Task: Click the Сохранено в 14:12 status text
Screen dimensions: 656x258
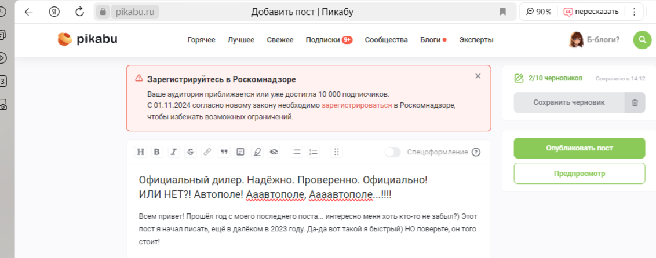Action: pos(621,79)
